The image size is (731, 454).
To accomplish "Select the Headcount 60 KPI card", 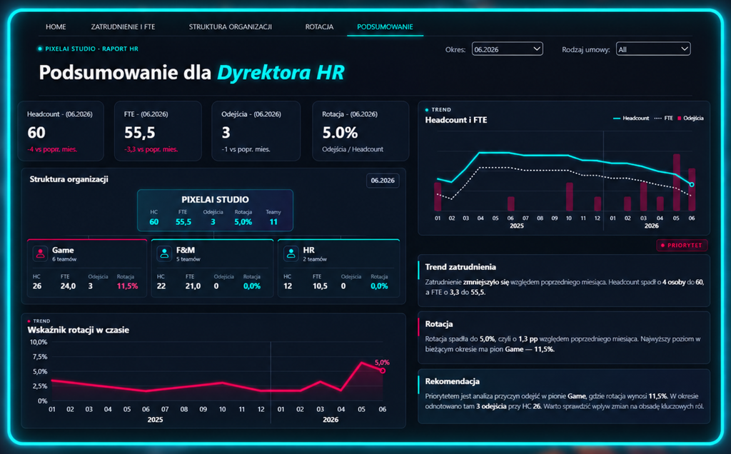I will 61,131.
